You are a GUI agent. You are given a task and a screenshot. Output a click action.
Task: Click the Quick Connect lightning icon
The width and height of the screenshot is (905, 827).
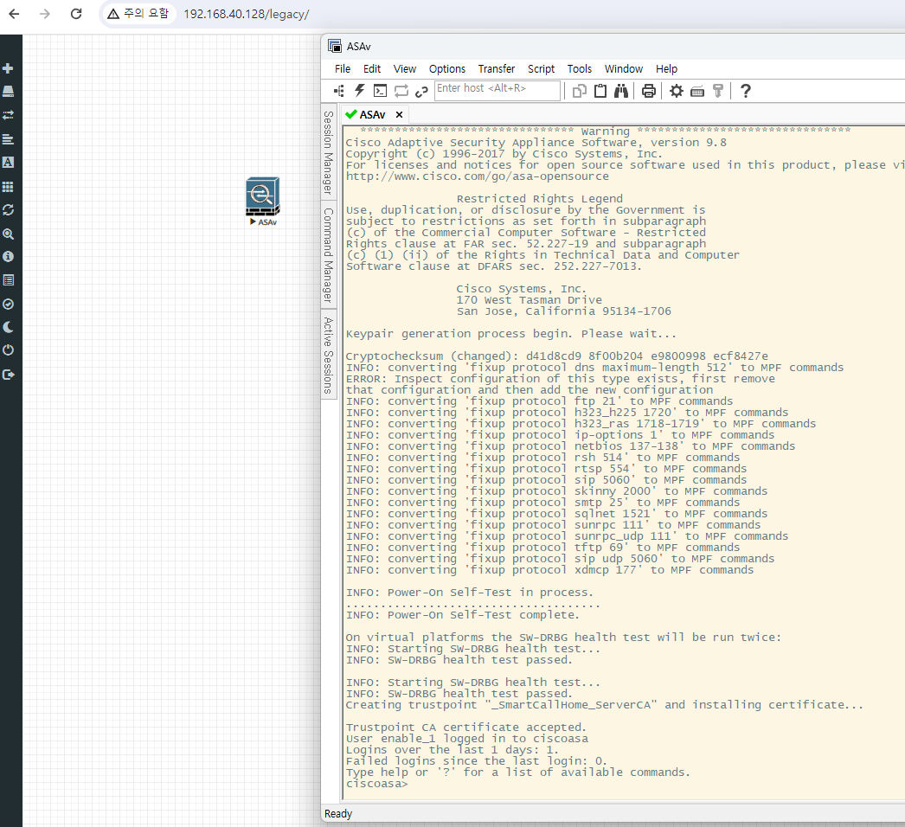(x=360, y=91)
